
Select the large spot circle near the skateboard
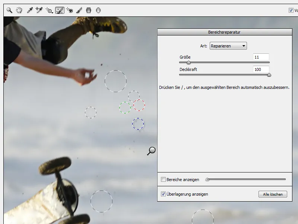[x=101, y=201]
